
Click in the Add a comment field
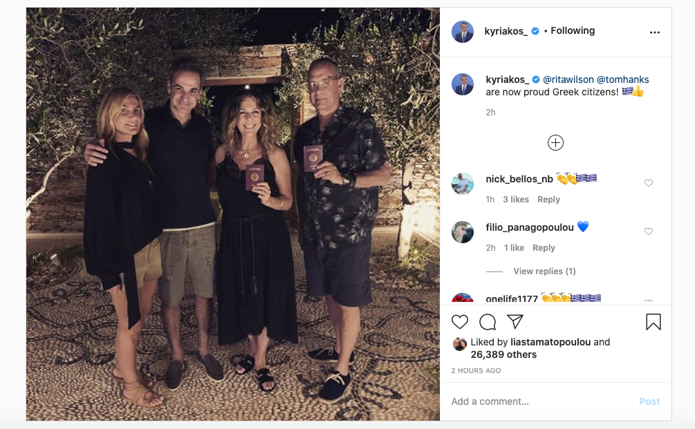539,401
